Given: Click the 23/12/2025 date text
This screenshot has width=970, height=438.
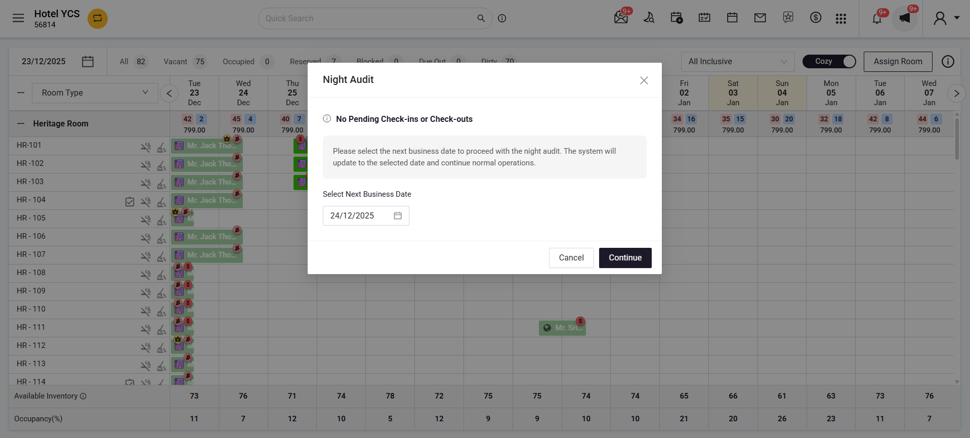Looking at the screenshot, I should click(x=44, y=61).
